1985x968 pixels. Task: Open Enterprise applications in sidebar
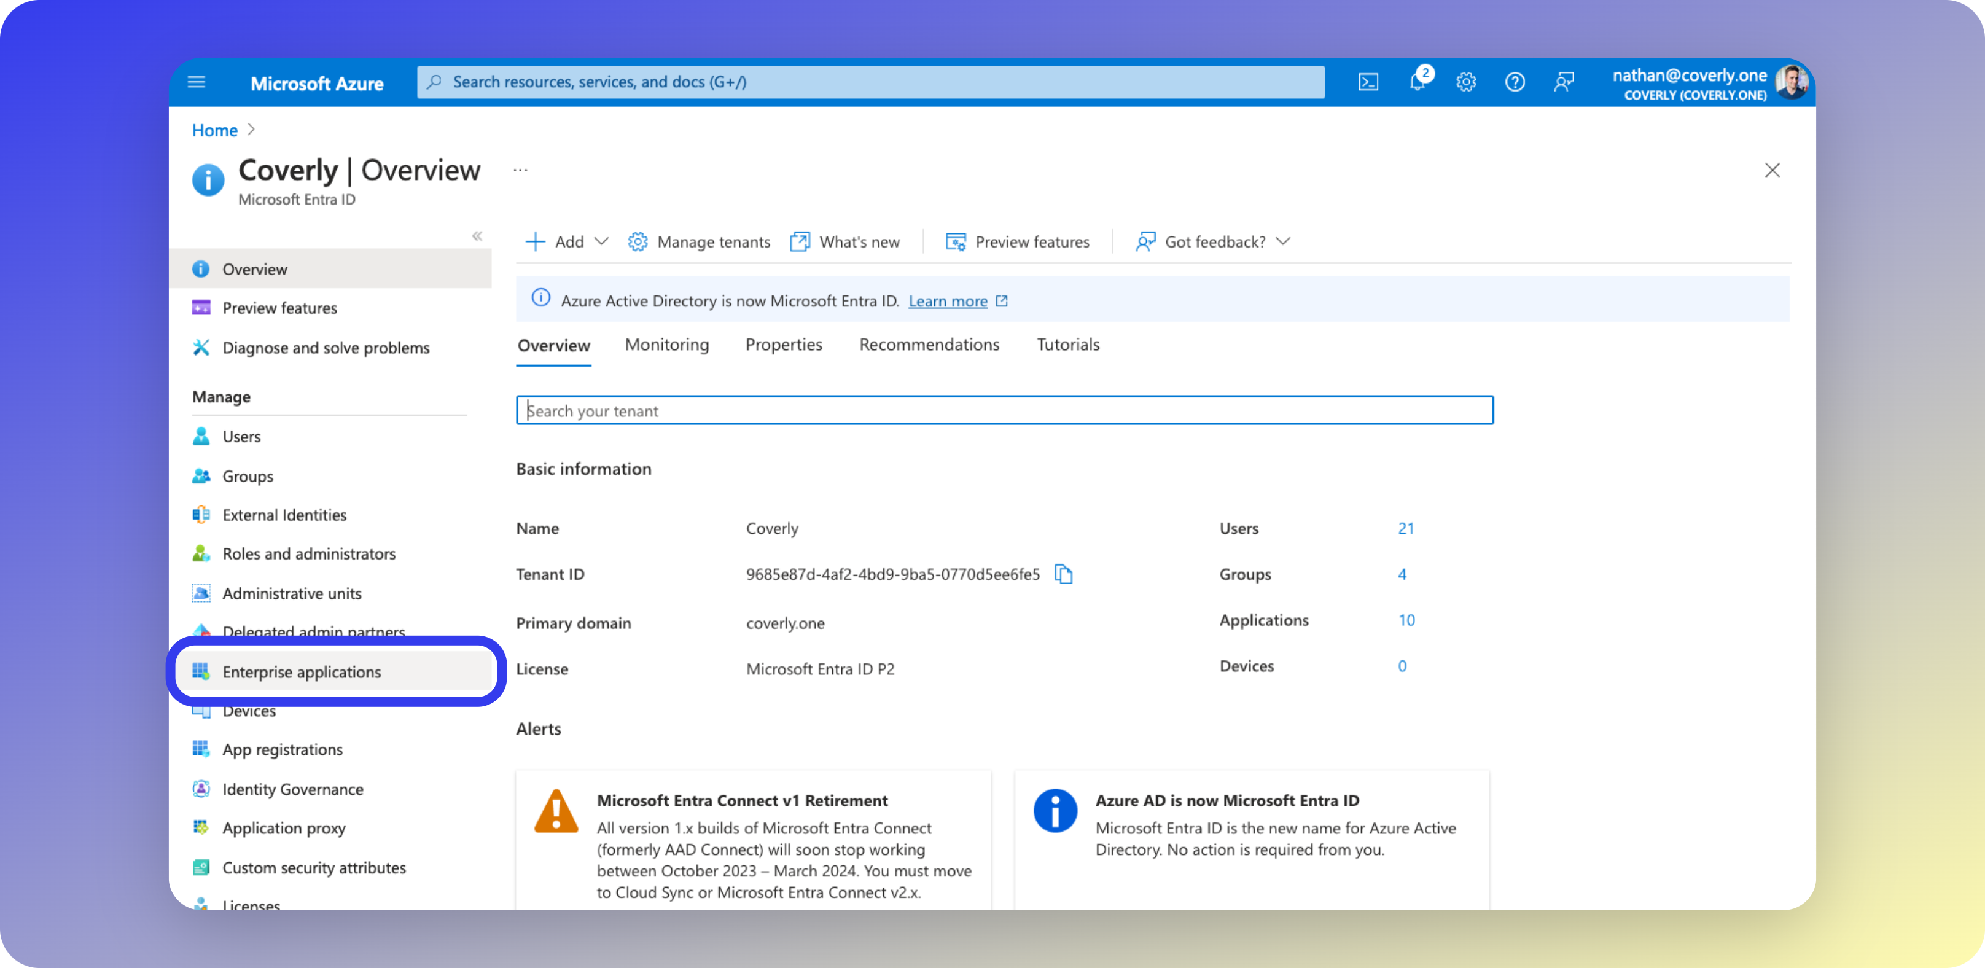point(302,672)
